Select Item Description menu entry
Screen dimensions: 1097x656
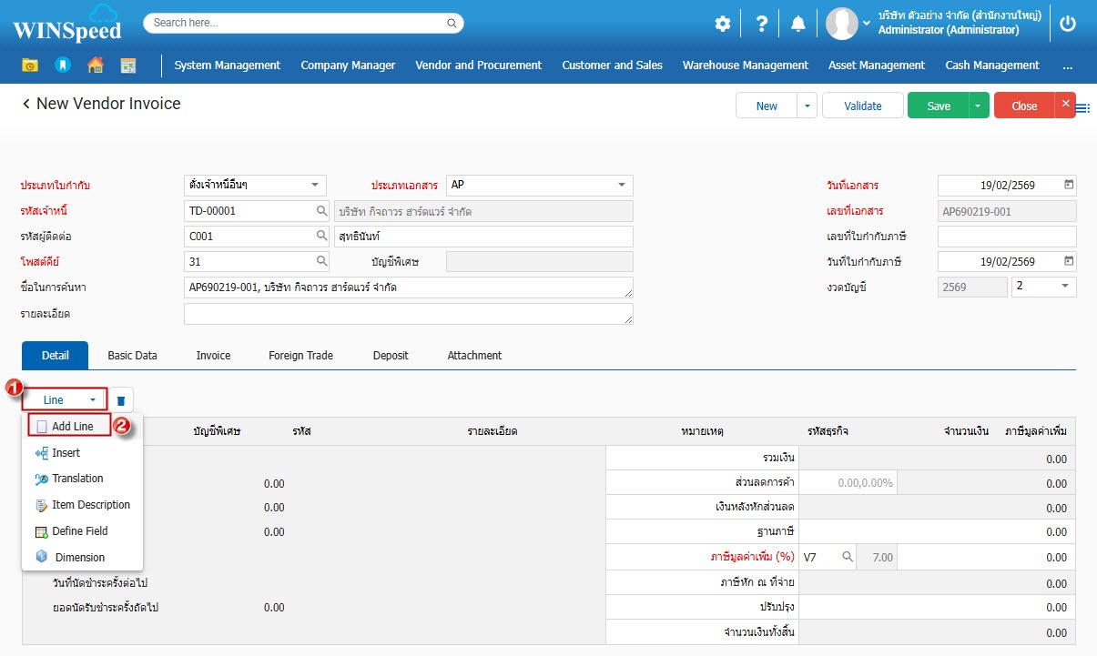[x=90, y=505]
